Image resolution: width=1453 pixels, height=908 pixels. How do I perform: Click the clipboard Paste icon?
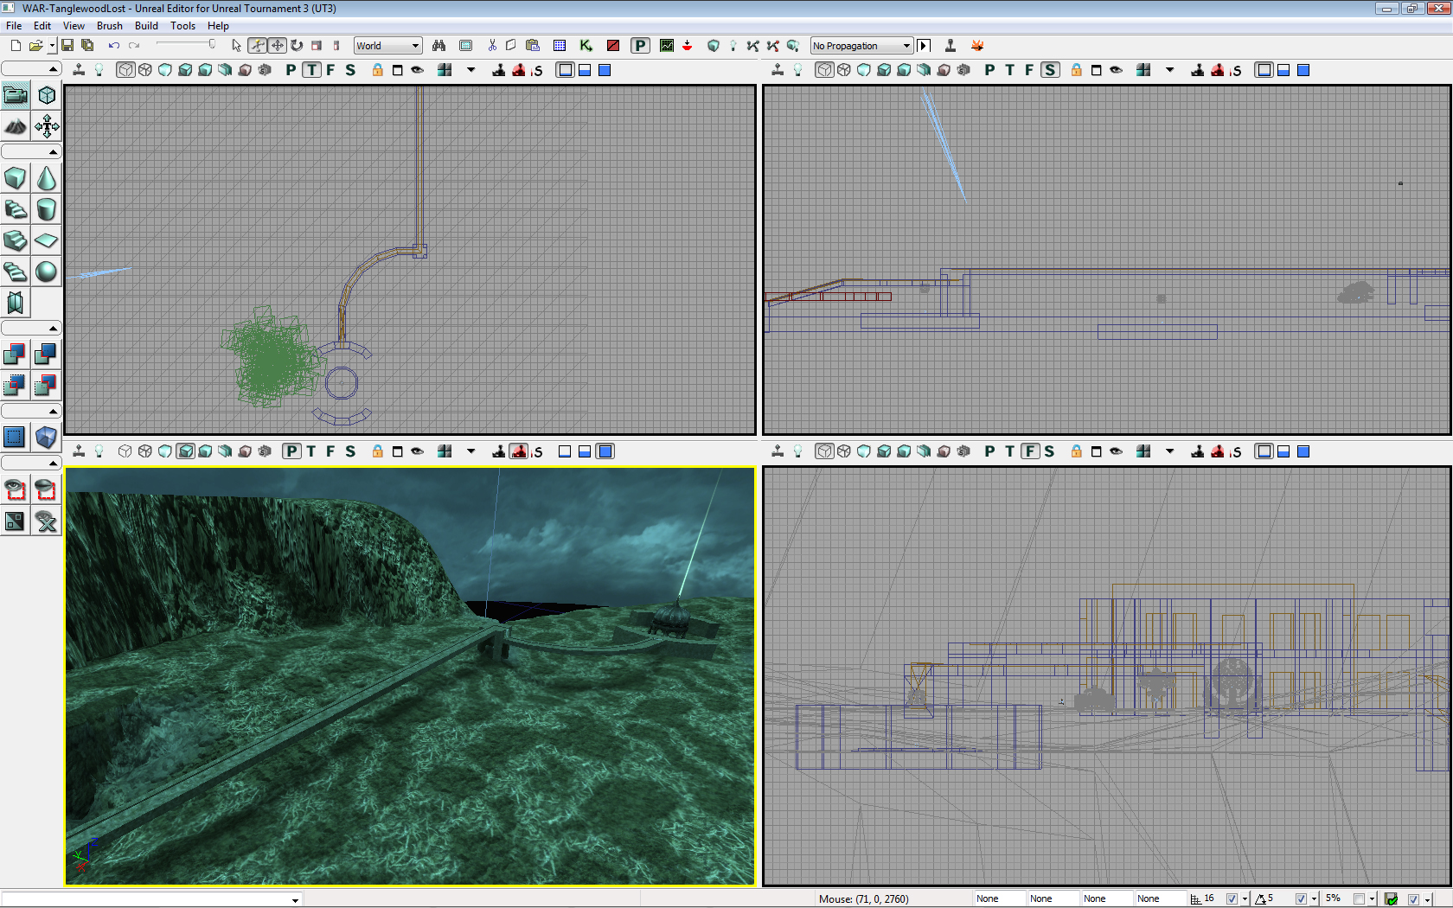[533, 46]
